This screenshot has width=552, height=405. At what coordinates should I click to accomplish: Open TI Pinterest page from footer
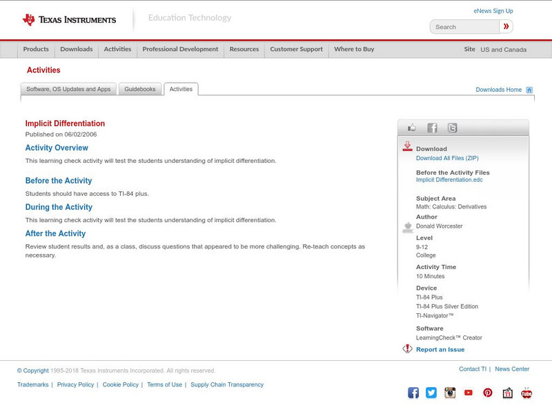coord(488,393)
